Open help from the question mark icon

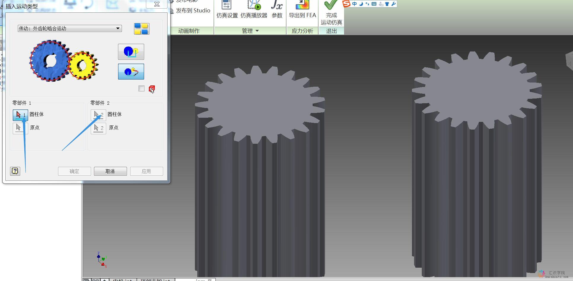tap(15, 171)
